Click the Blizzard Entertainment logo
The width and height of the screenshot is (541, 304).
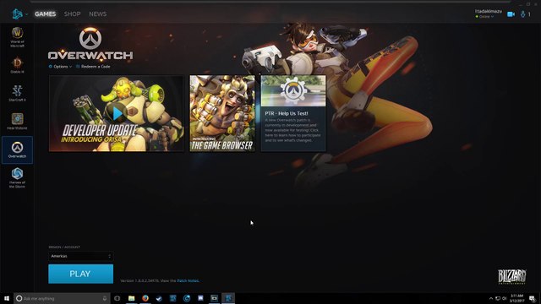point(511,276)
